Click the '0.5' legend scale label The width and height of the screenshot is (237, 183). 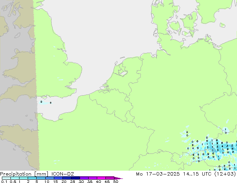click(x=13, y=182)
